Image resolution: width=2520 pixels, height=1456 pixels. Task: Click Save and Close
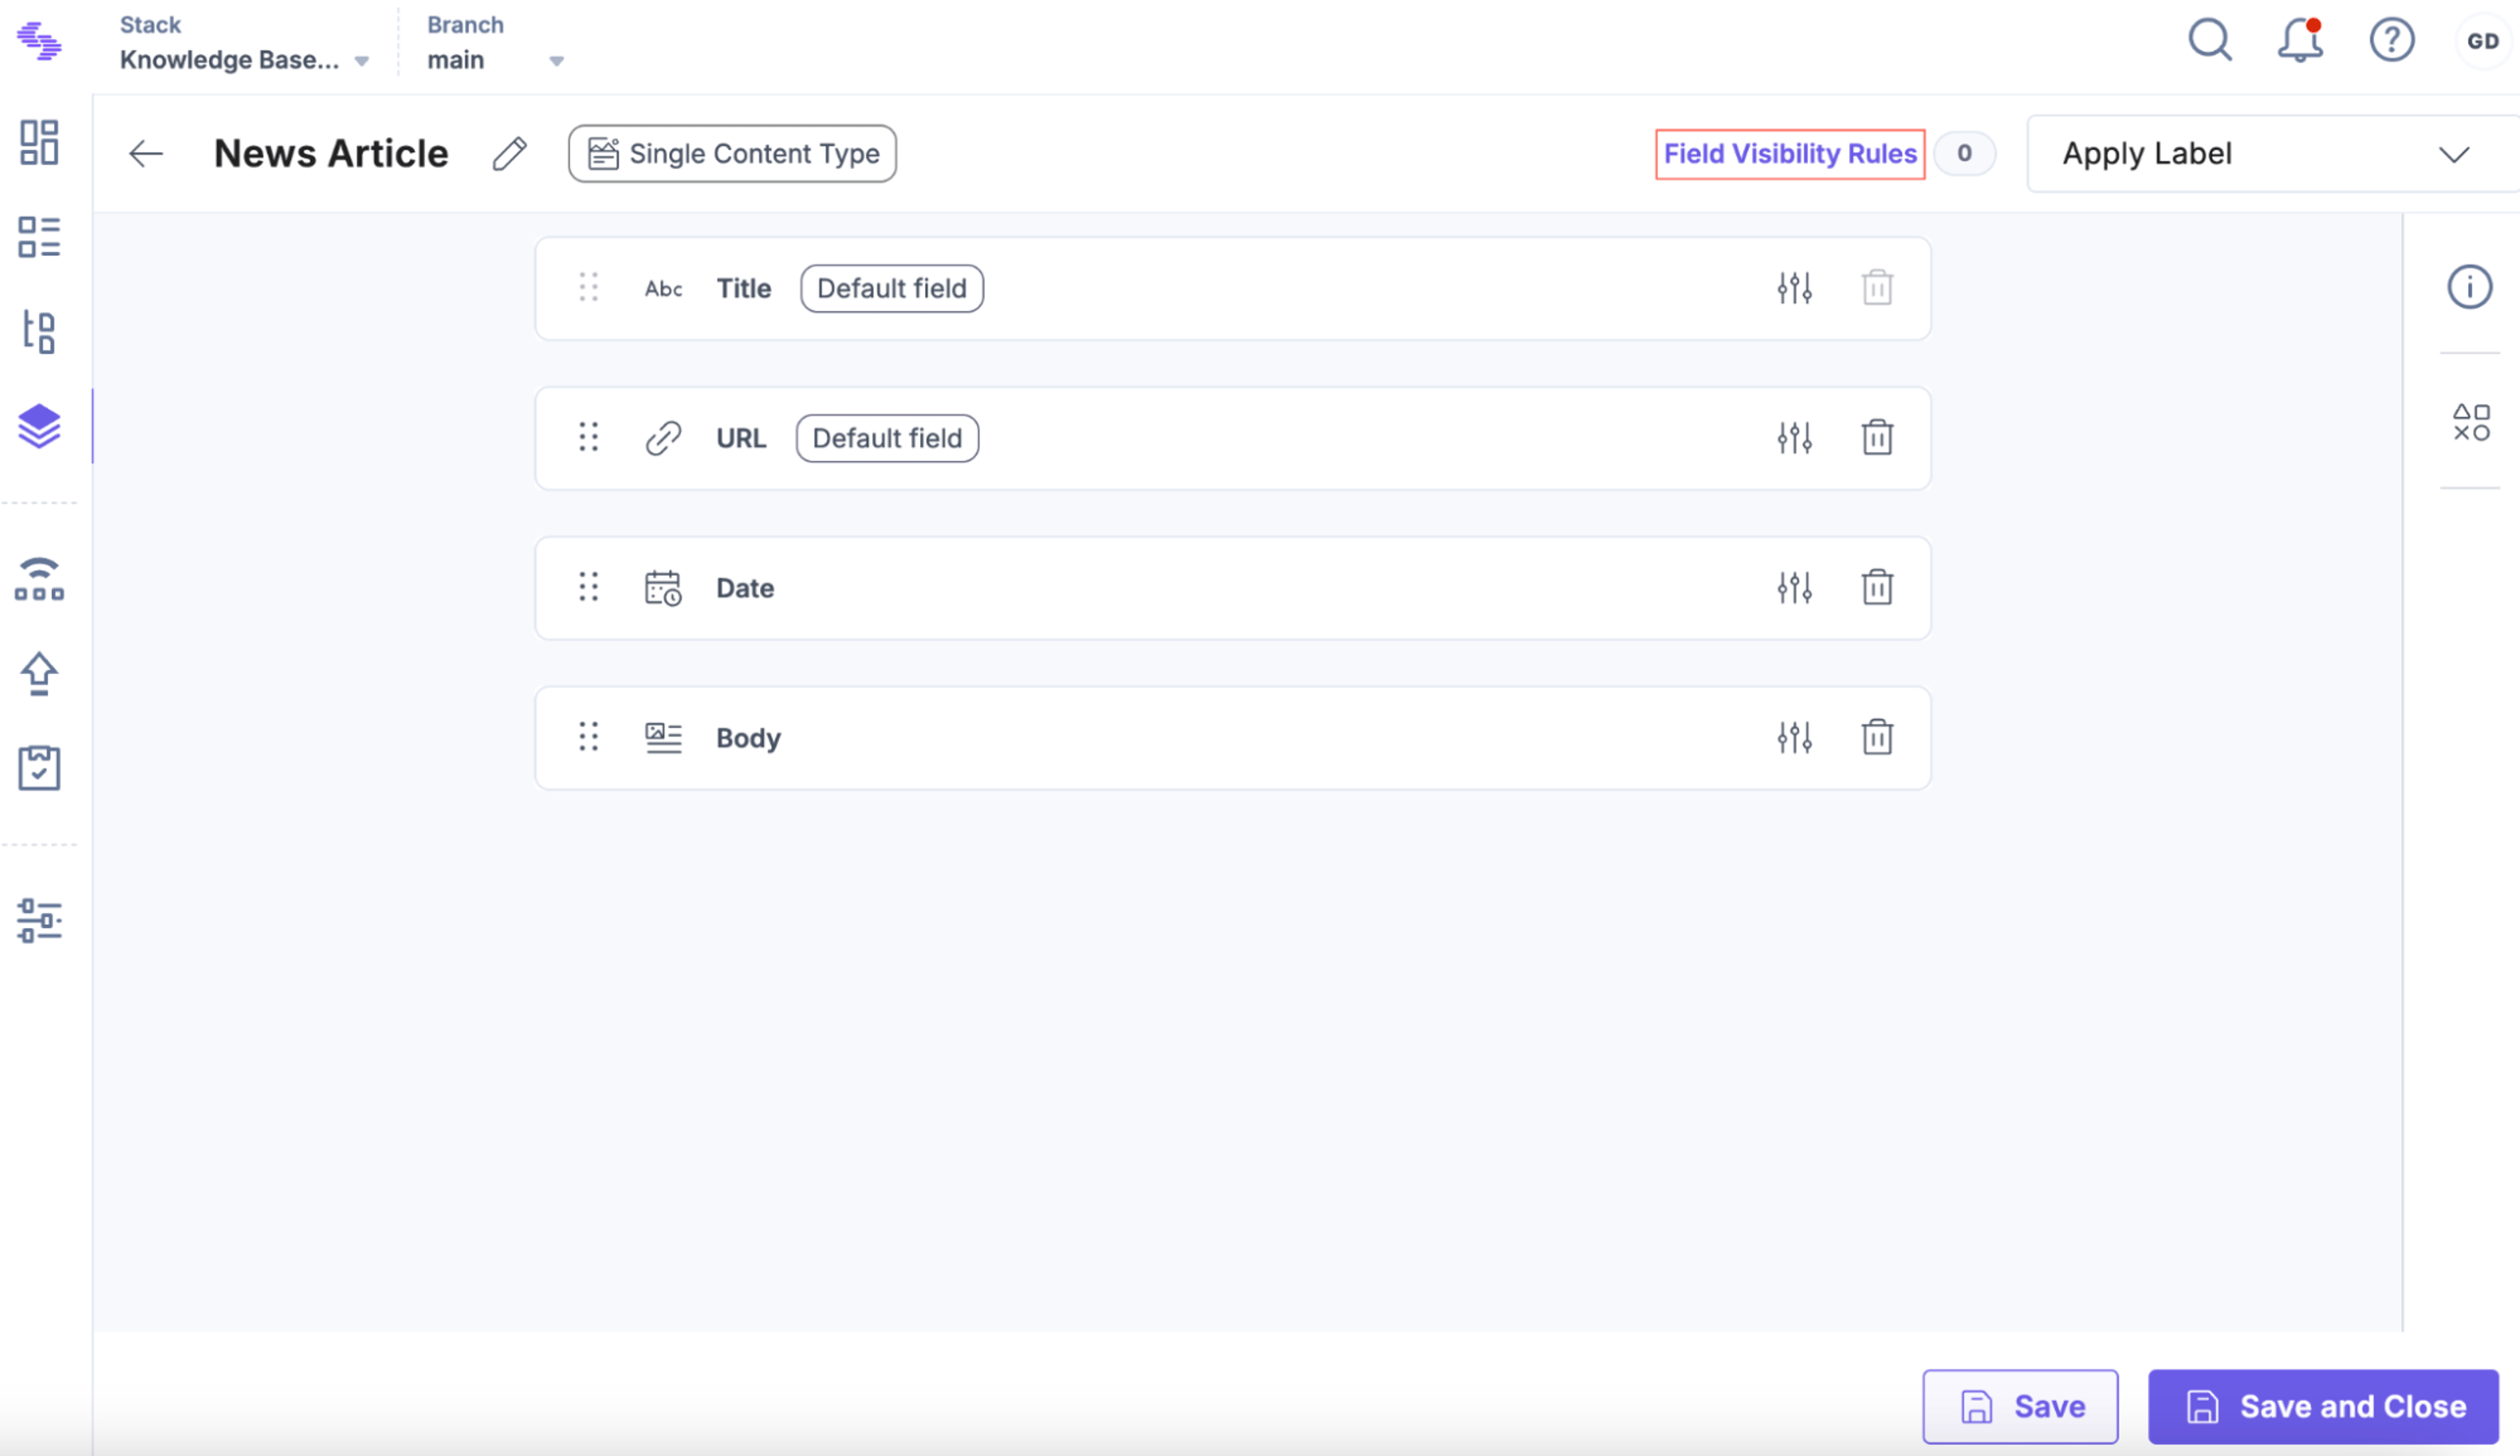(x=2323, y=1406)
